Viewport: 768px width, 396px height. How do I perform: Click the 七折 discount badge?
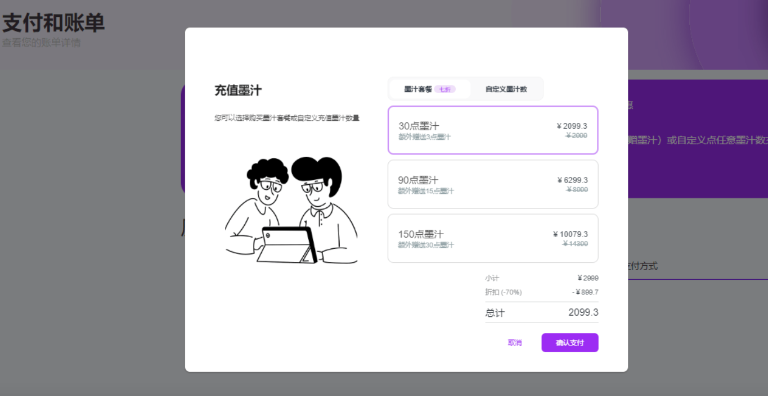coord(445,89)
